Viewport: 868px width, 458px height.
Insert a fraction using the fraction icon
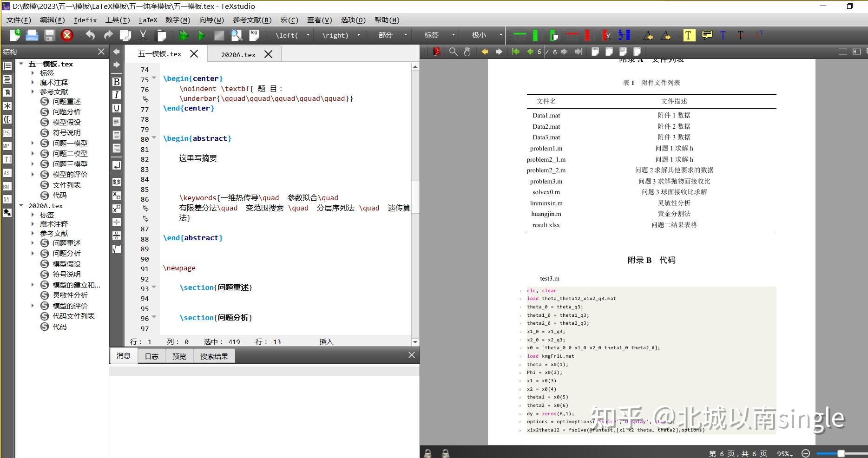pos(117,236)
